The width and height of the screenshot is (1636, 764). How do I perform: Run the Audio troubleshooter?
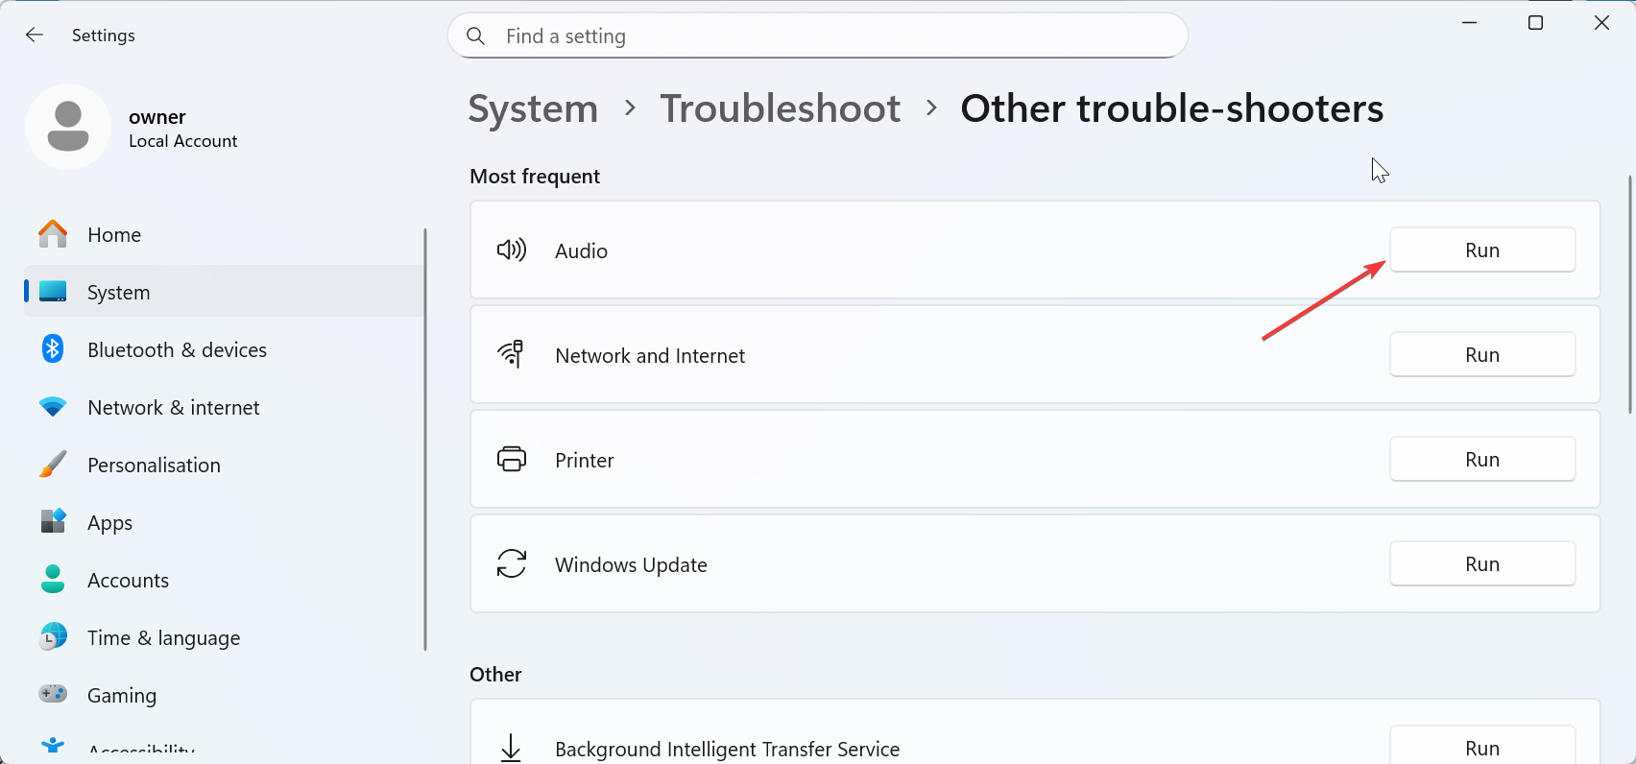(1481, 251)
